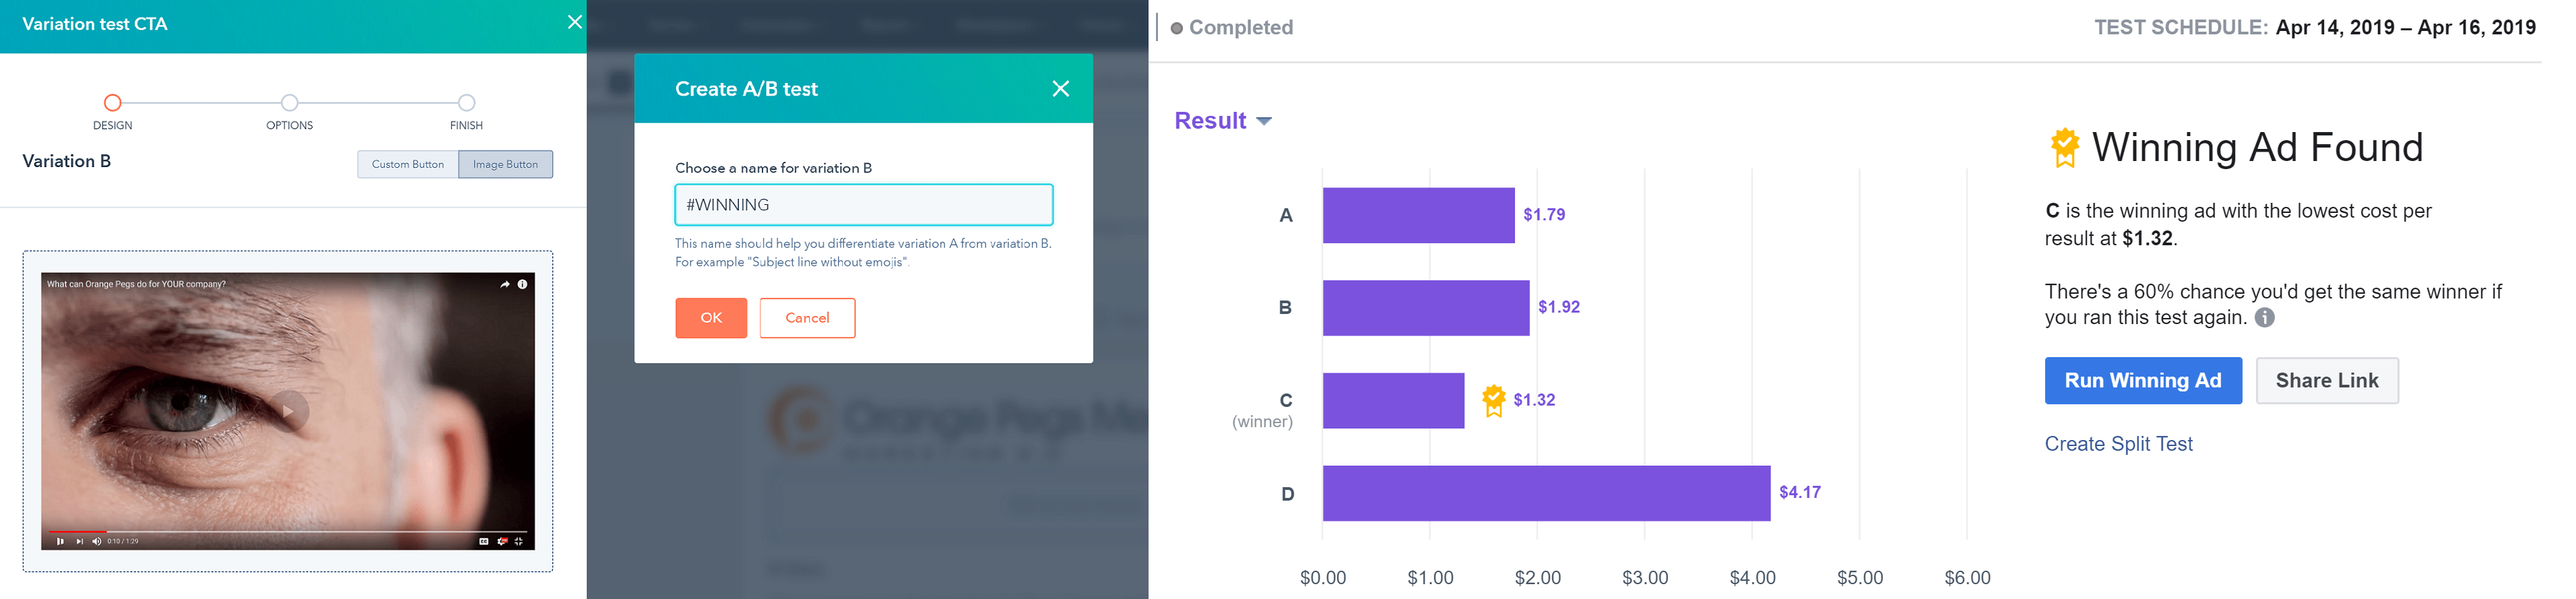Cancel the Create A/B test dialog
Screen dimensions: 2576x599
pyautogui.click(x=807, y=318)
